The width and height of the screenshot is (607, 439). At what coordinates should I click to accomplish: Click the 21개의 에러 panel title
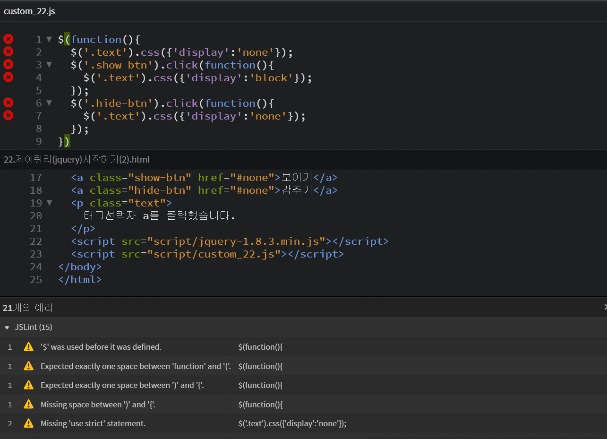[x=28, y=308]
